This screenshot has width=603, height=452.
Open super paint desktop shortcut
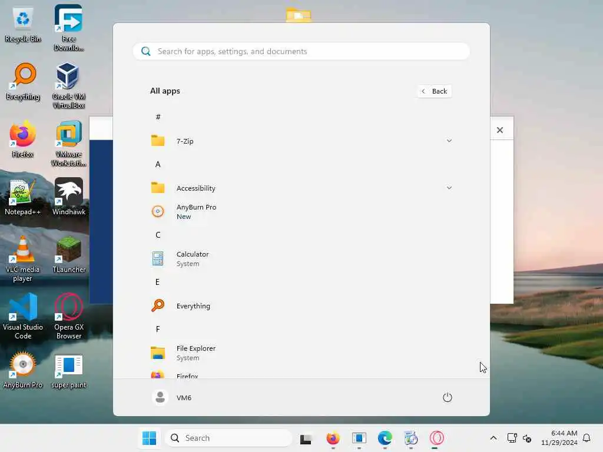click(68, 370)
